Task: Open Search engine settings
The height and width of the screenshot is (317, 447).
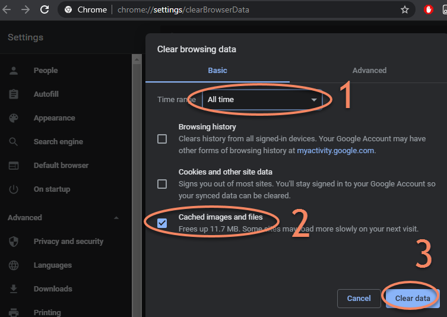Action: coord(58,142)
